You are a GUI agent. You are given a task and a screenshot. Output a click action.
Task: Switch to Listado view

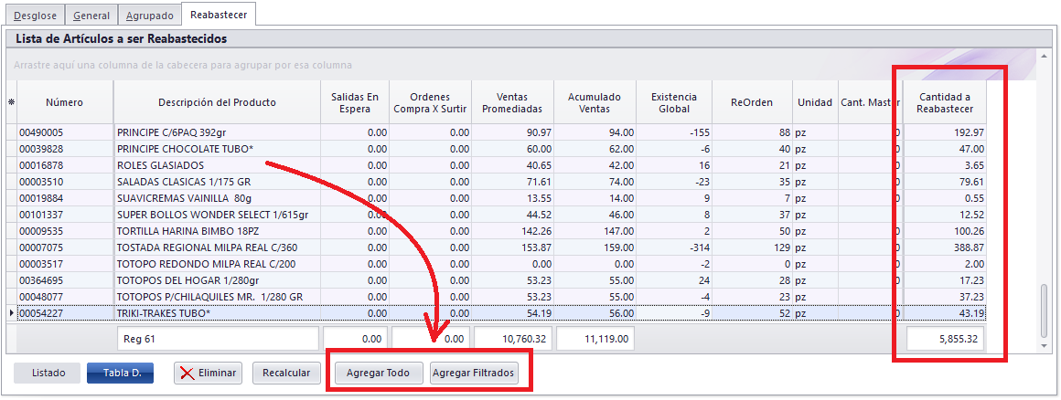pyautogui.click(x=48, y=373)
